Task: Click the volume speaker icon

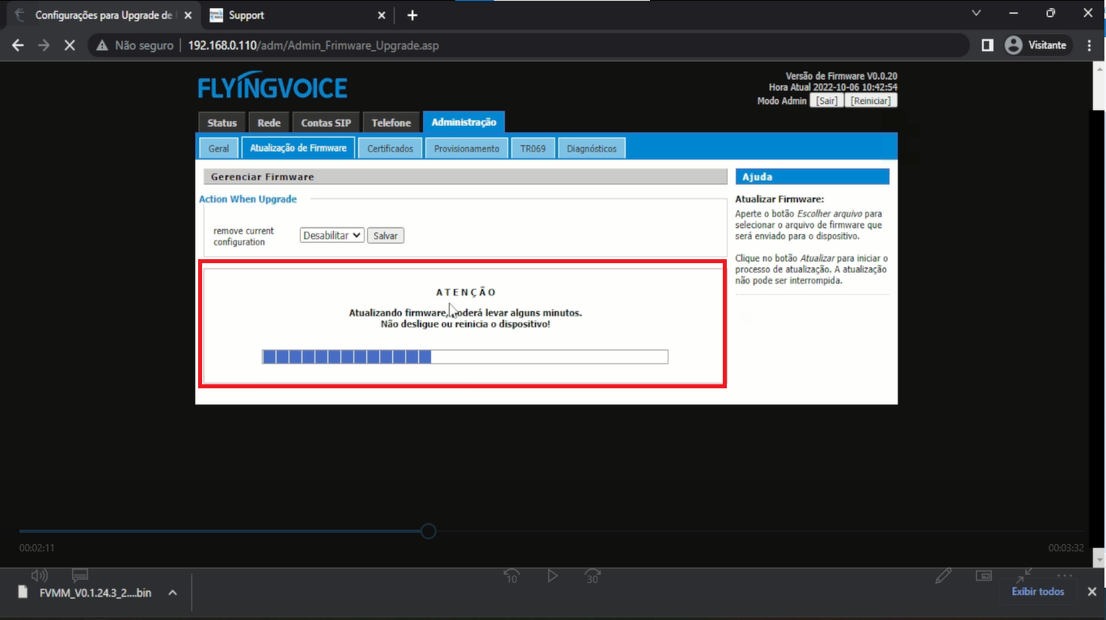Action: click(x=39, y=576)
